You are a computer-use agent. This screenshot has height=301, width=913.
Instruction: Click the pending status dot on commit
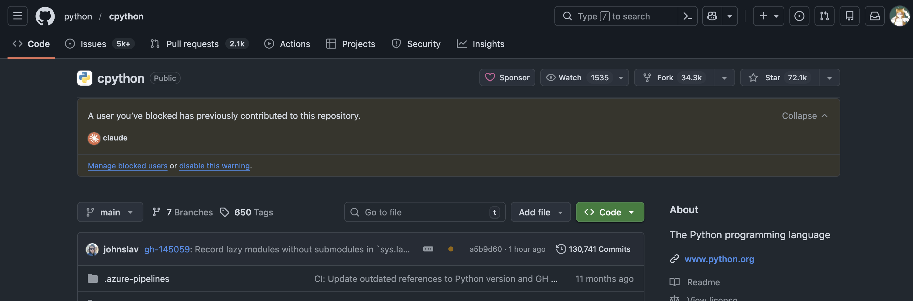(451, 249)
